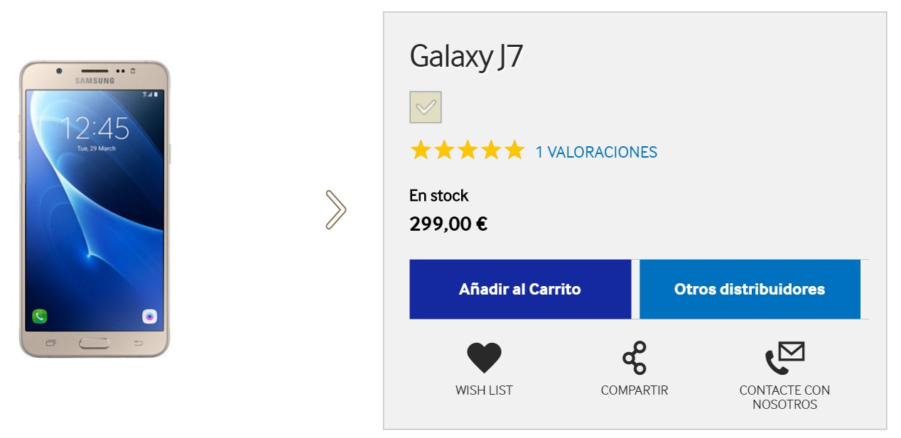Click the COMPARTIR text label

pos(634,390)
